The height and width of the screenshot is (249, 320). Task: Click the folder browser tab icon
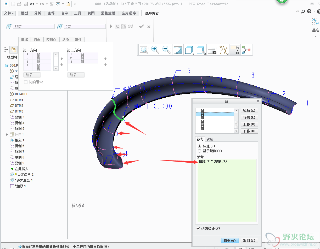coord(13,49)
